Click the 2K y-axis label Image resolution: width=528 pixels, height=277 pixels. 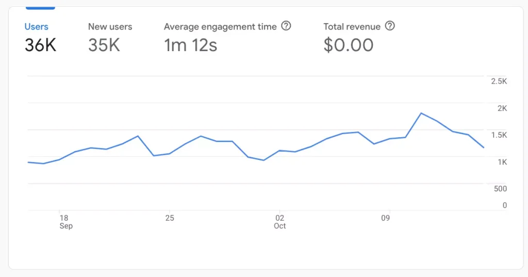pyautogui.click(x=502, y=108)
